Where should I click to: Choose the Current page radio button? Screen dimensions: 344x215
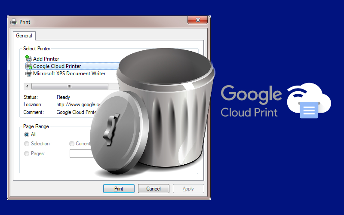tap(71, 144)
